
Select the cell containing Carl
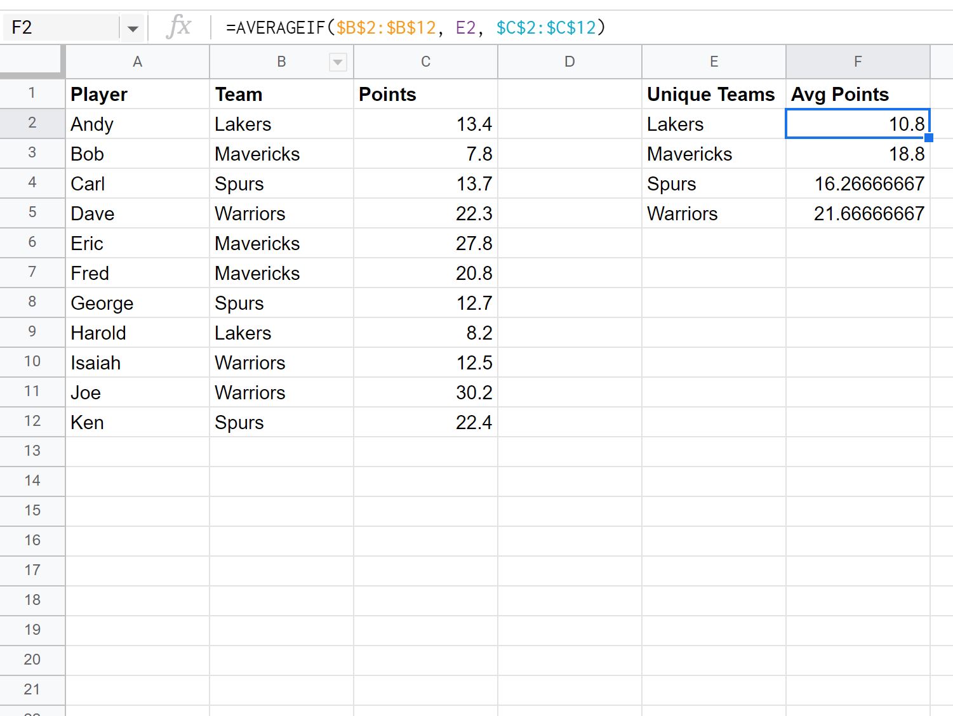coord(138,183)
